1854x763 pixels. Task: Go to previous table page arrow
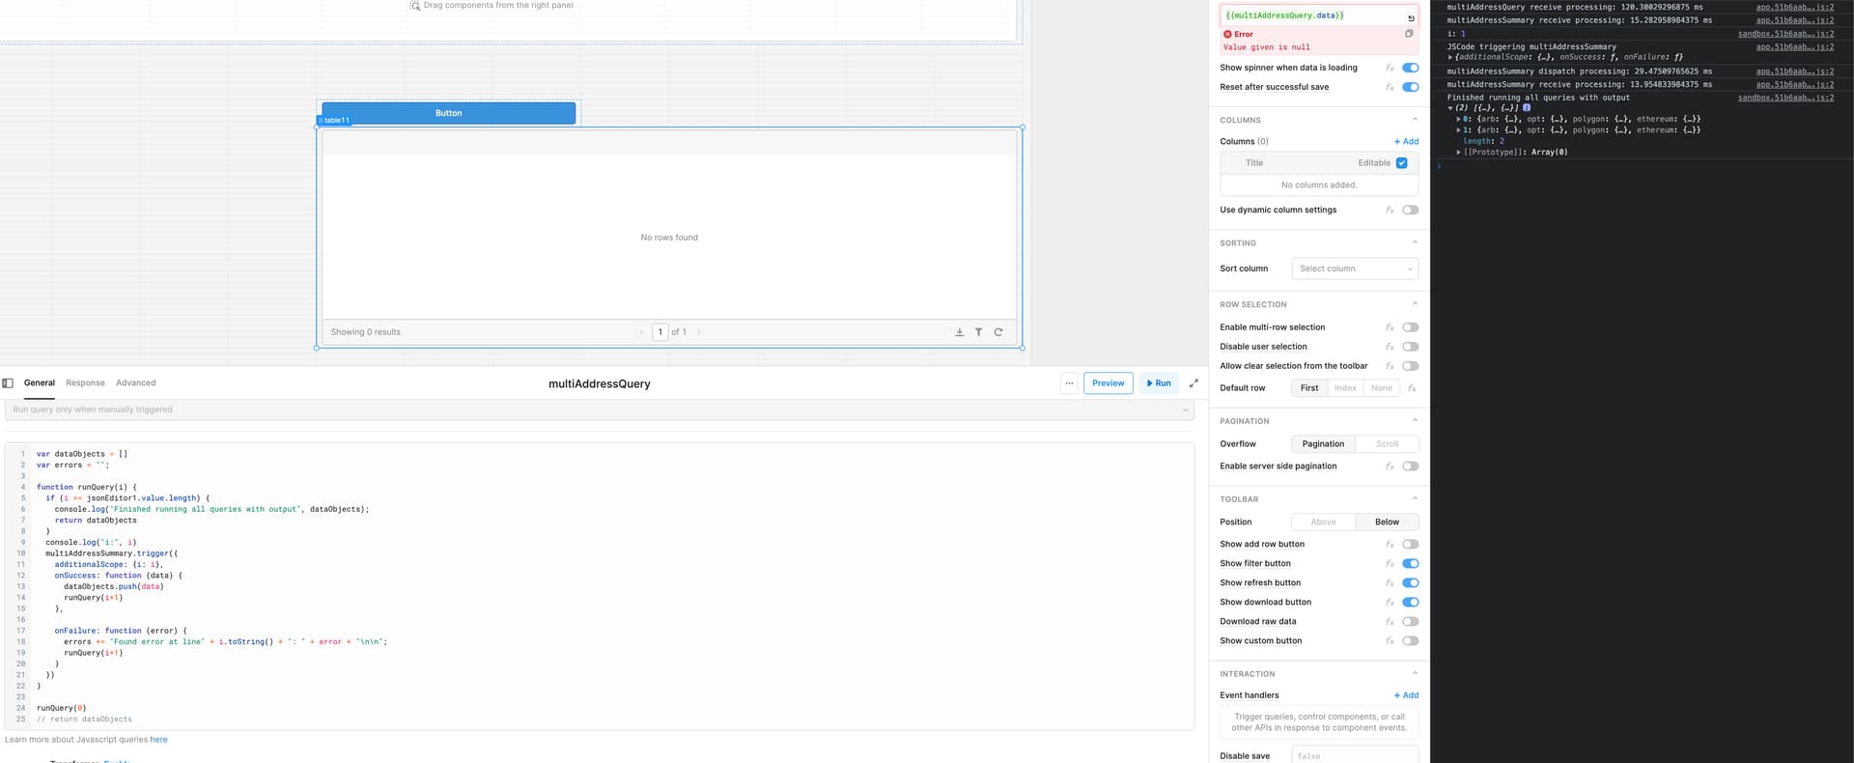pyautogui.click(x=641, y=332)
